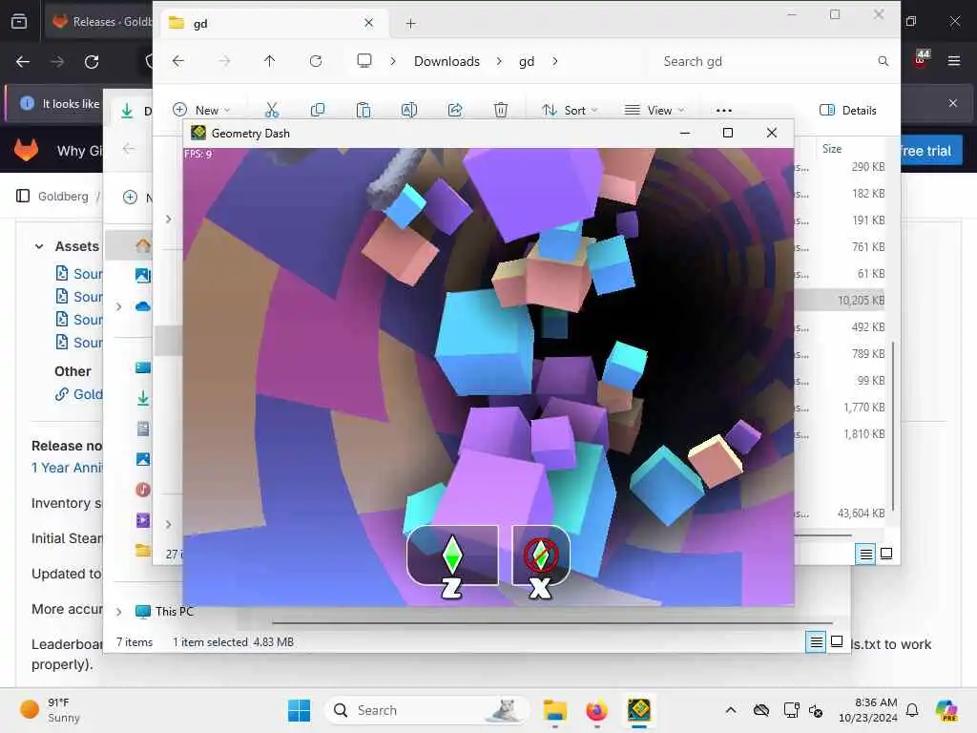Dismiss the Firefox notification bar
Viewport: 977px width, 733px height.
click(x=953, y=103)
